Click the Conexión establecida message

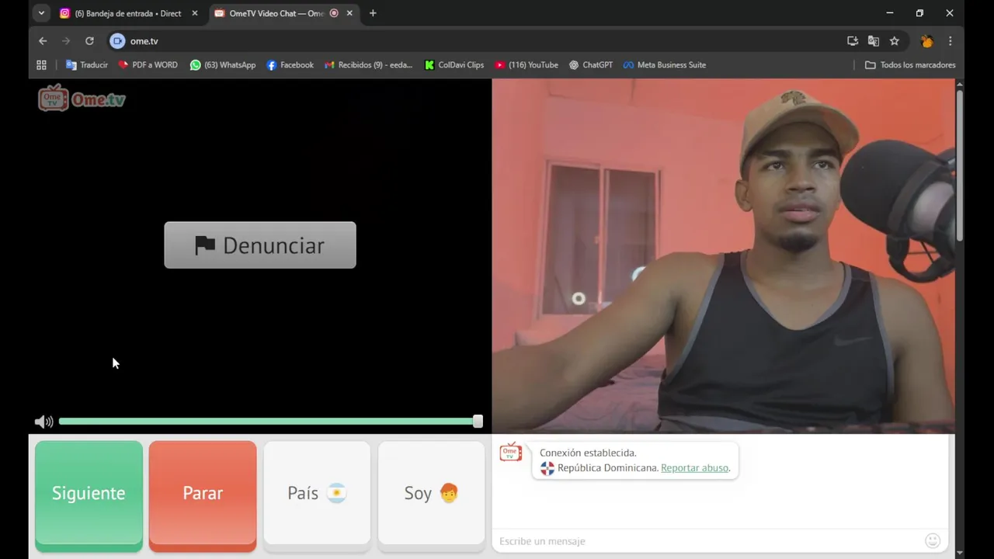click(x=588, y=453)
